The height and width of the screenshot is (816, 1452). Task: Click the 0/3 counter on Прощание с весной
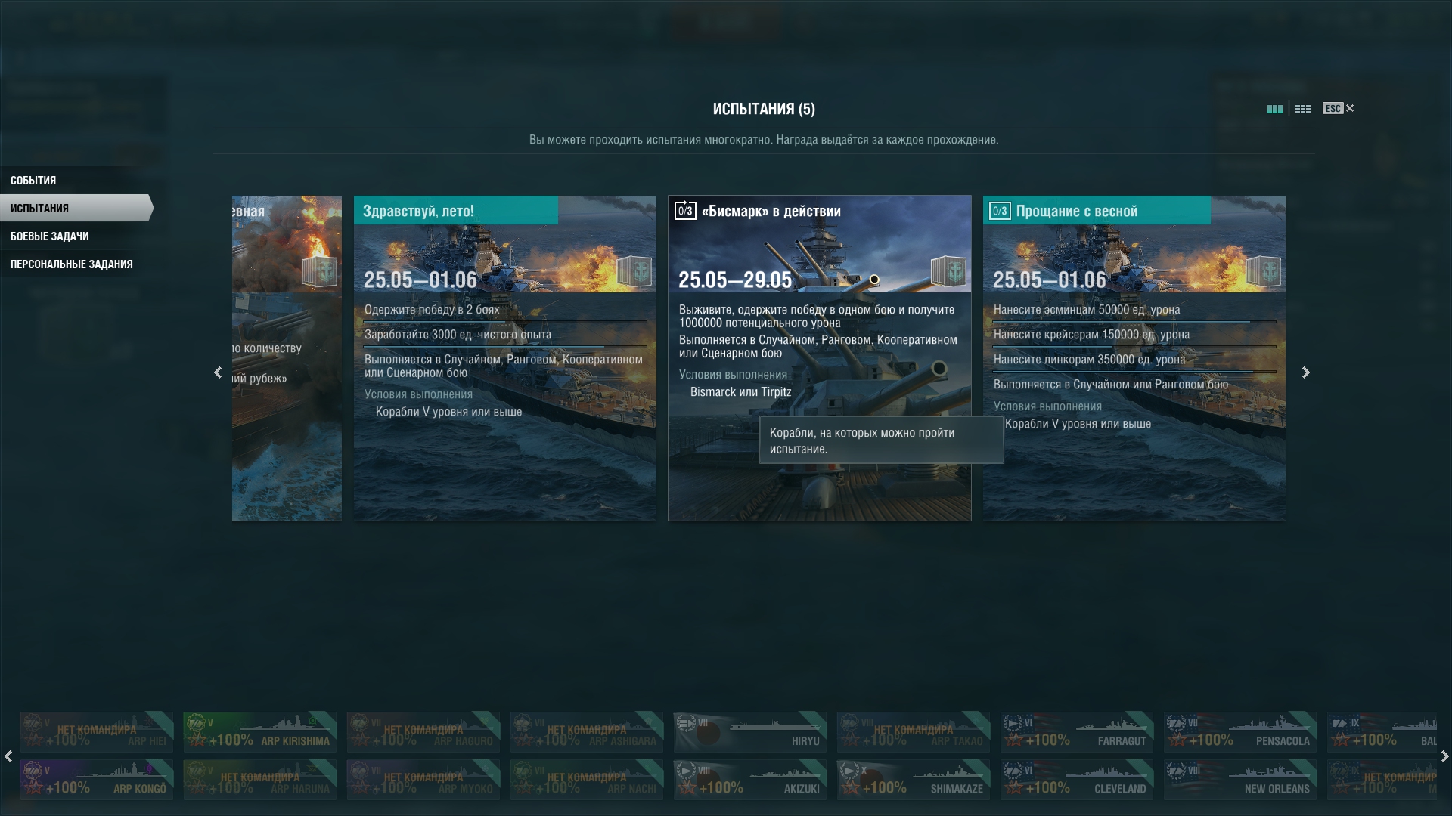(x=1000, y=211)
